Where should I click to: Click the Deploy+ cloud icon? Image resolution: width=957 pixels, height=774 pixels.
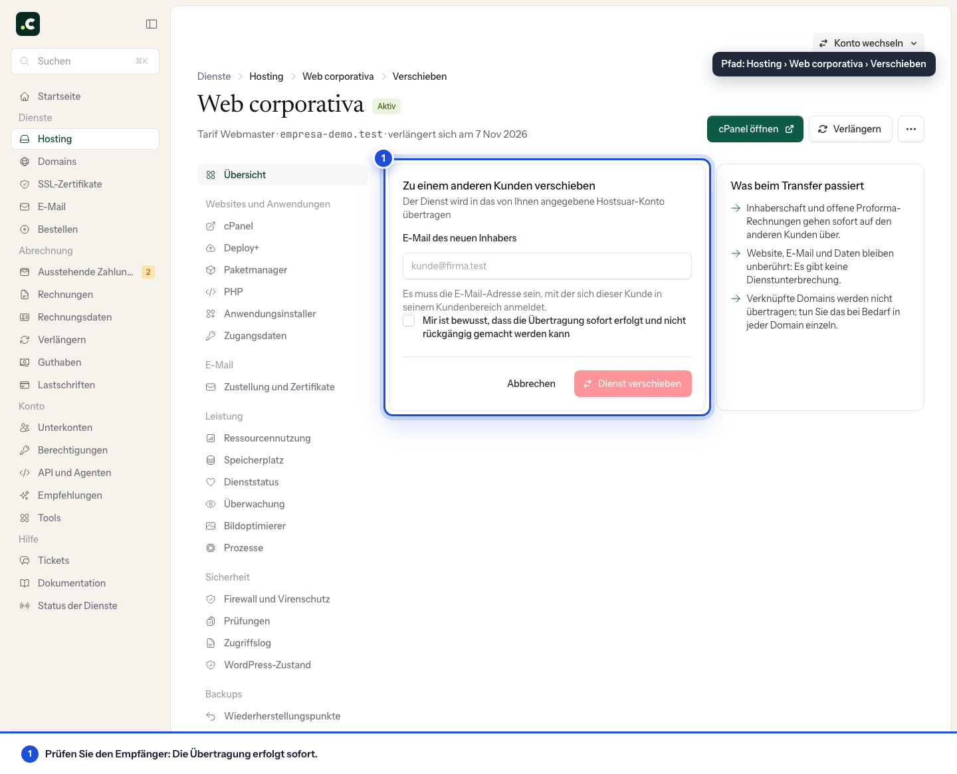coord(211,248)
